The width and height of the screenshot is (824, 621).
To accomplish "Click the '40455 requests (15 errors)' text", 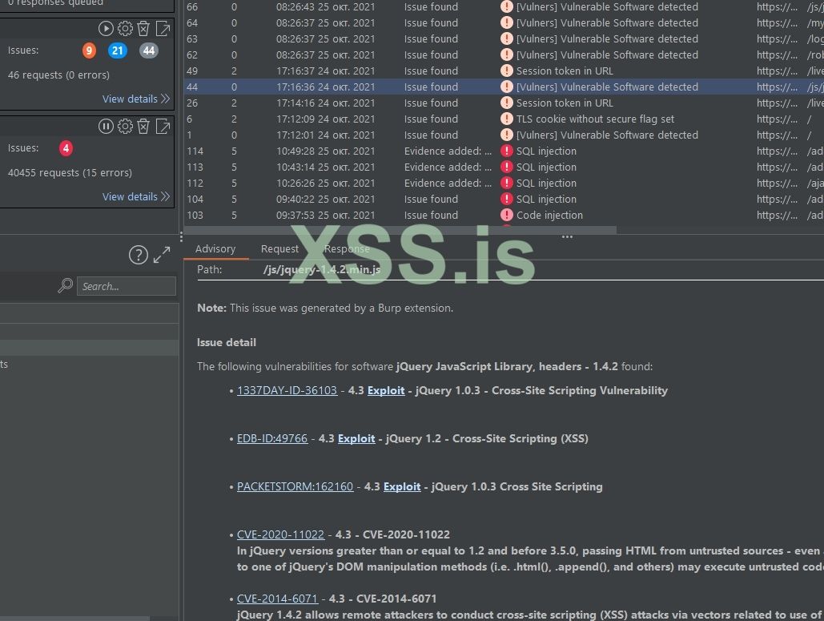I will point(70,173).
